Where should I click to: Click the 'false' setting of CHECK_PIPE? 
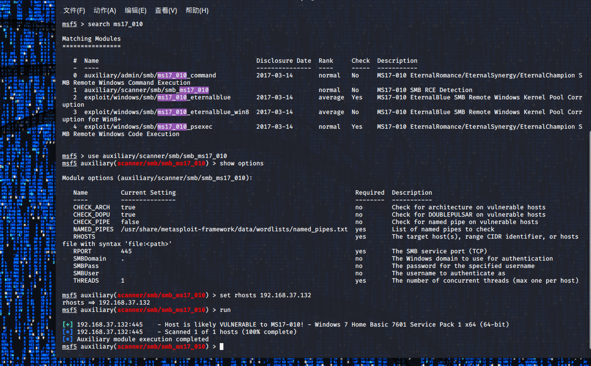[130, 222]
